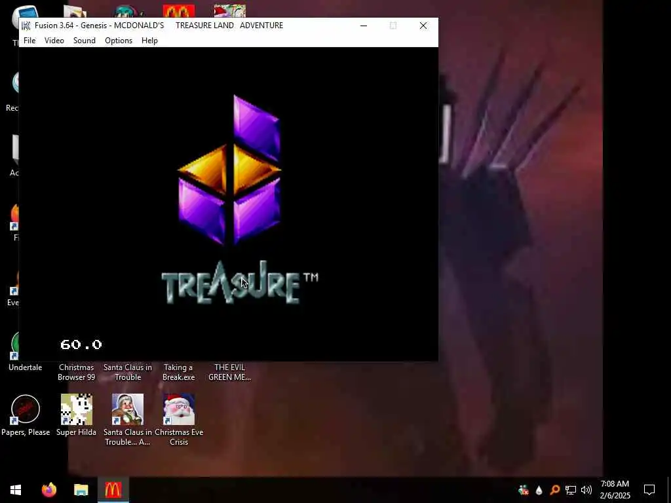Click the colorful people tray icon
This screenshot has width=671, height=503.
[523, 490]
